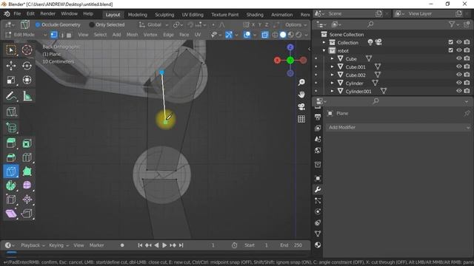The height and width of the screenshot is (266, 474).
Task: Uncheck the robot collection checkbox
Action: click(451, 50)
